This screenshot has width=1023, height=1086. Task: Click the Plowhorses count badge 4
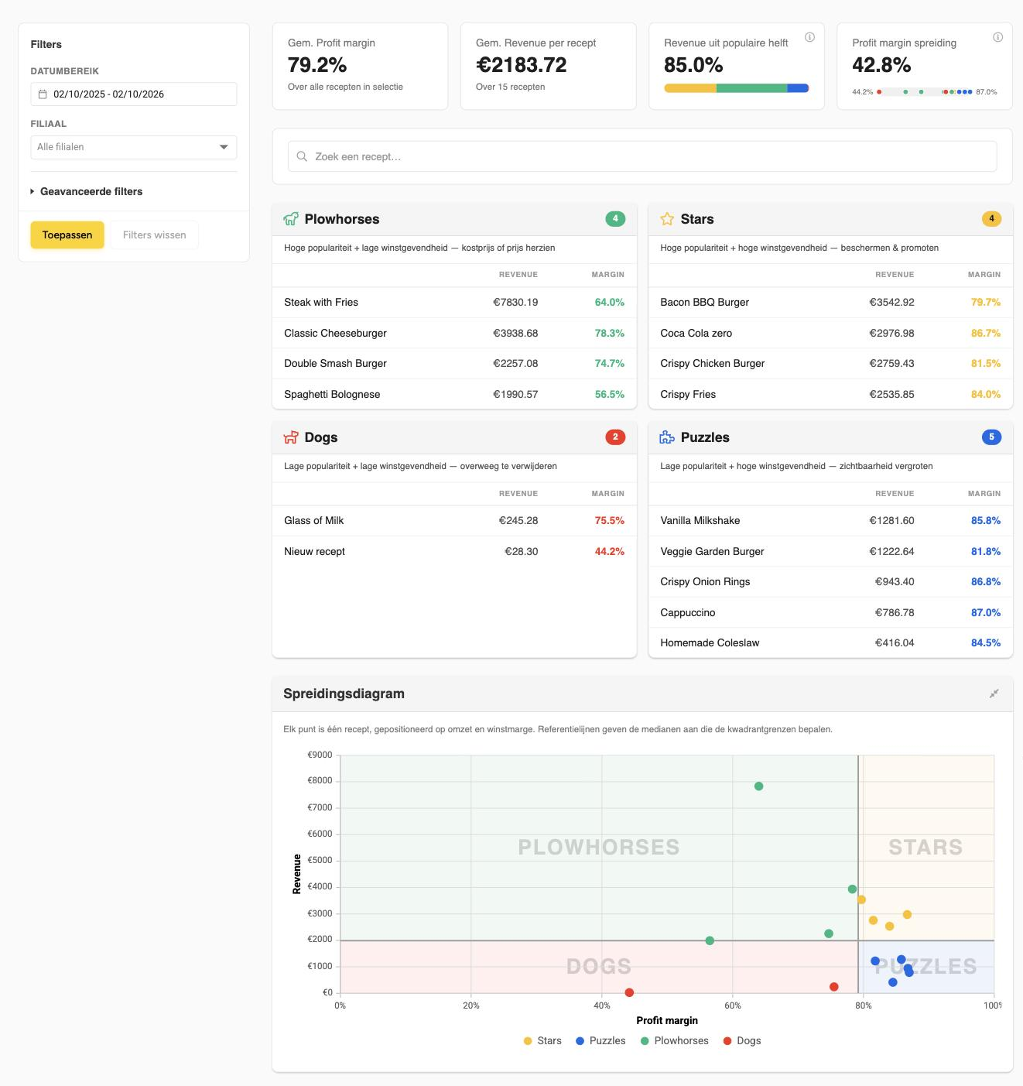click(615, 219)
